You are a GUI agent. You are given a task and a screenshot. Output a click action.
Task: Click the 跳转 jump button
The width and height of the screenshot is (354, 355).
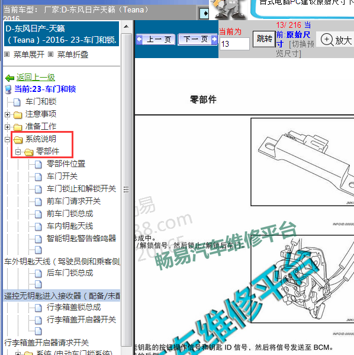(264, 39)
